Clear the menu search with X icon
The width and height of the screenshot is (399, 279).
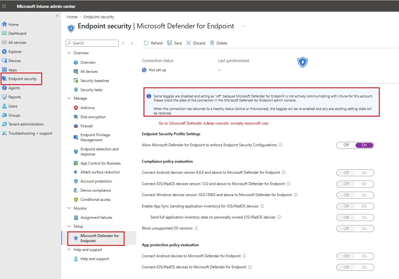click(x=123, y=43)
